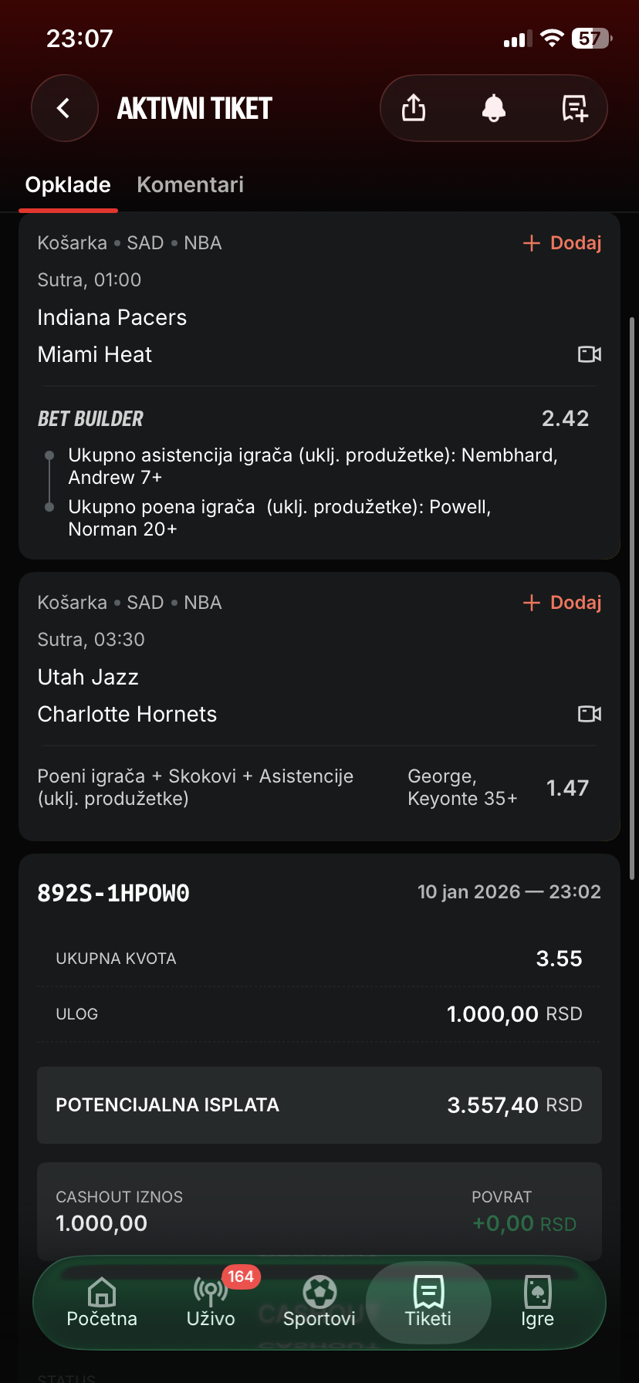
Task: Open the Igre games section
Action: (x=537, y=1301)
